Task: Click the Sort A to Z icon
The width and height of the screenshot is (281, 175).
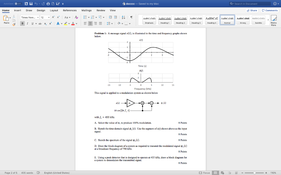Action: pos(123,17)
